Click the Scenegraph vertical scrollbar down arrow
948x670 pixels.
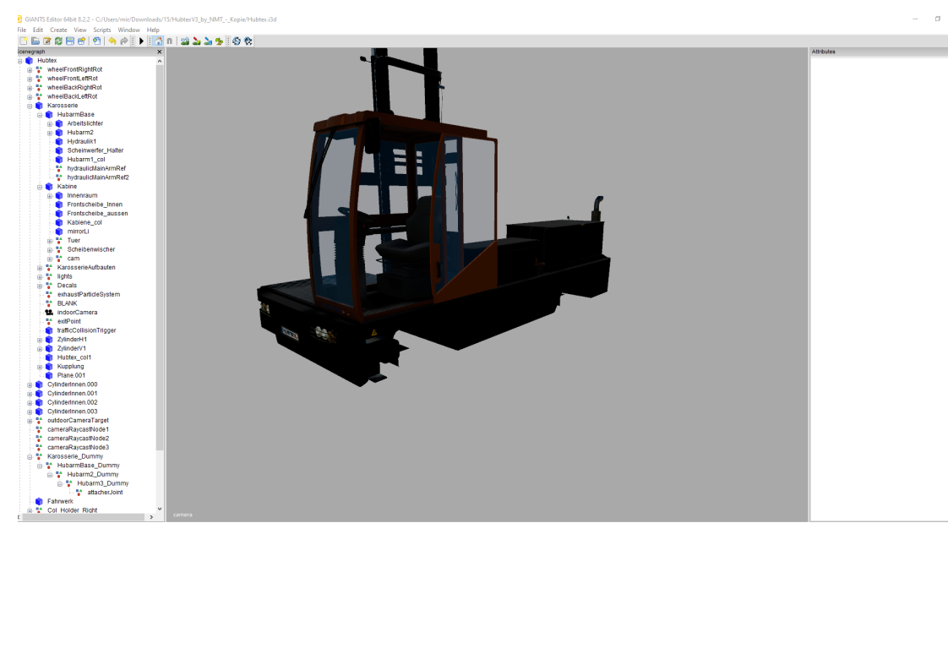point(160,509)
